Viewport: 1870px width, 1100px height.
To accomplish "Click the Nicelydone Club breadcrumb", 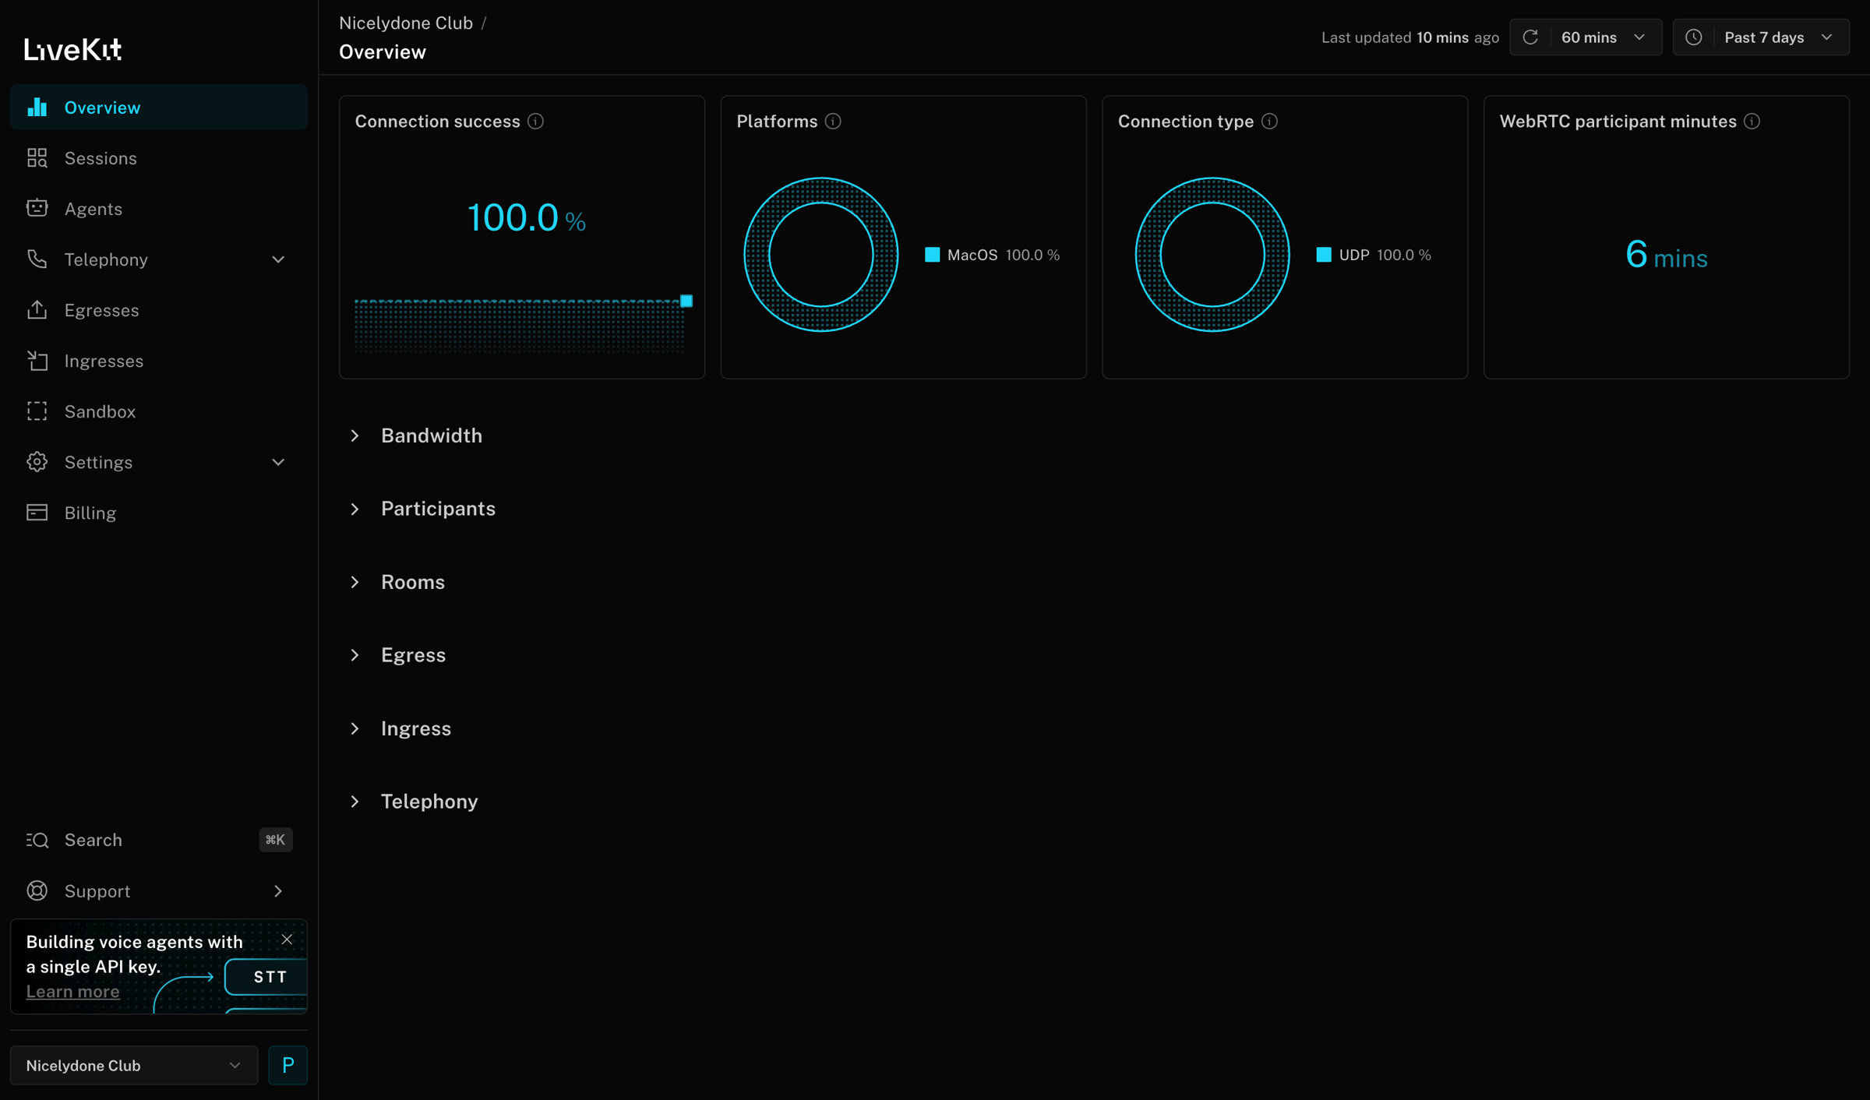I will pyautogui.click(x=406, y=23).
